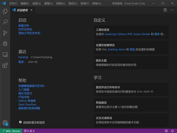Click the WSL: Ubuntu remote indicator
Viewport: 177px width, 133px height.
(x=11, y=131)
